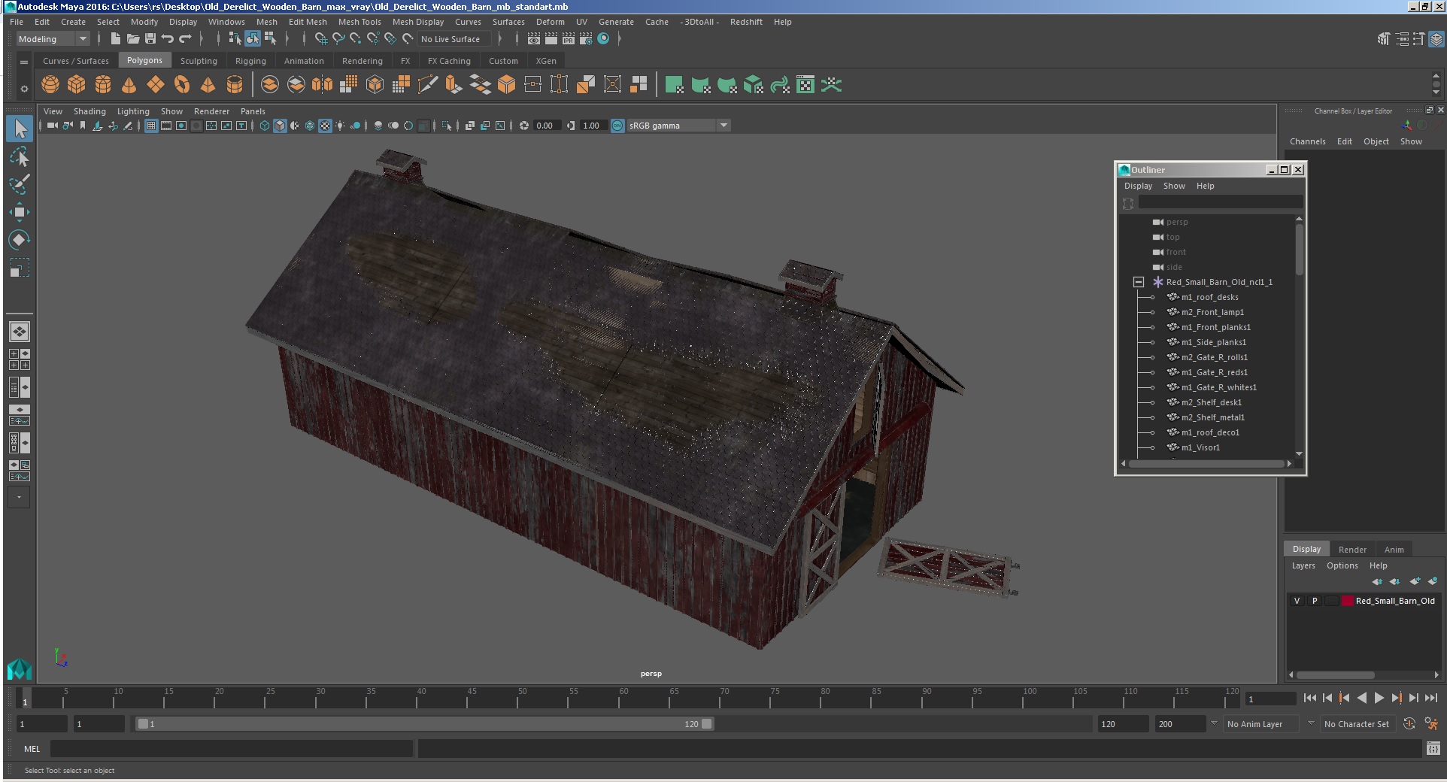
Task: Open the sRGB gamma dropdown
Action: tap(678, 126)
